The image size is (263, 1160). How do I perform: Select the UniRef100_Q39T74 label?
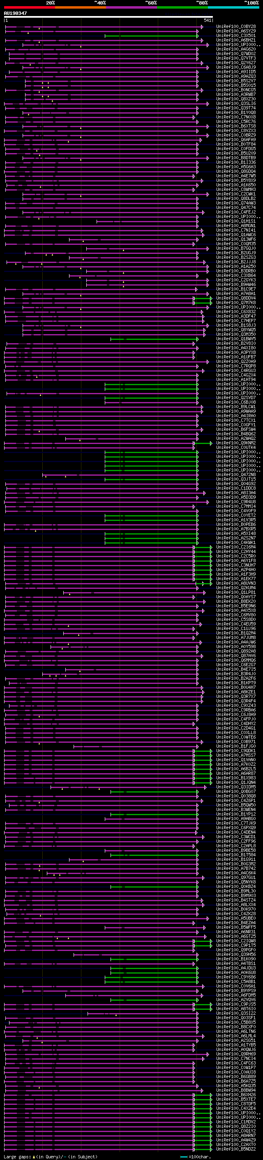pyautogui.click(x=235, y=108)
